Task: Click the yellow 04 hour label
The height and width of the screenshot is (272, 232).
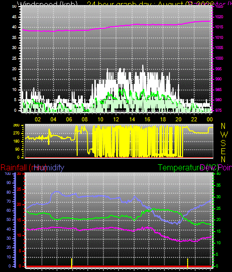Action: pyautogui.click(x=53, y=119)
